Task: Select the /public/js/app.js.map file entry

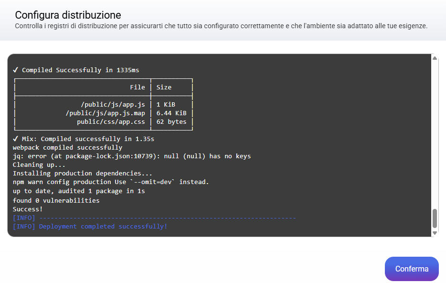Action: click(105, 113)
